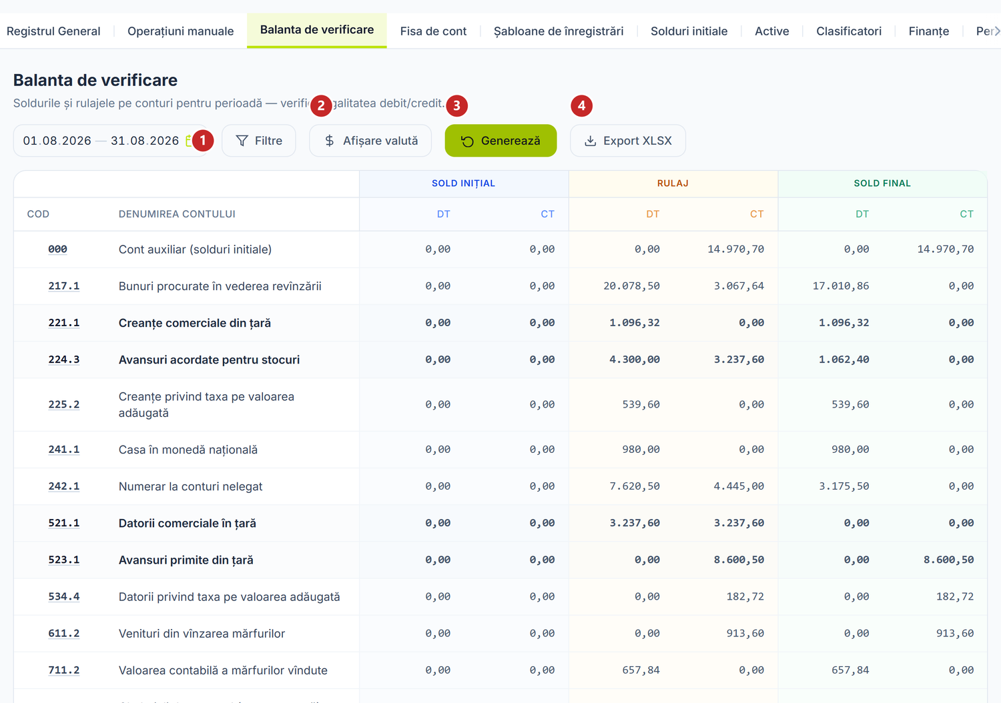Click the RULAJ column group header
This screenshot has height=703, width=1001.
[x=673, y=183]
